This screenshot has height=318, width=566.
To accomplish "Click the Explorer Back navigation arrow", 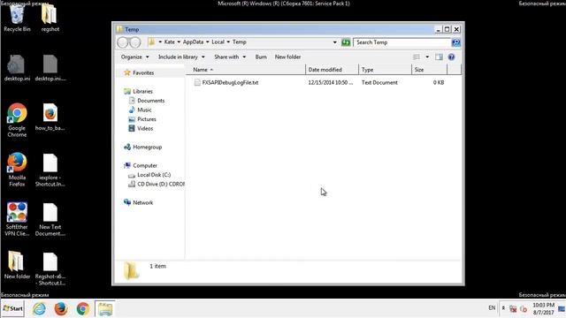I will (x=123, y=42).
